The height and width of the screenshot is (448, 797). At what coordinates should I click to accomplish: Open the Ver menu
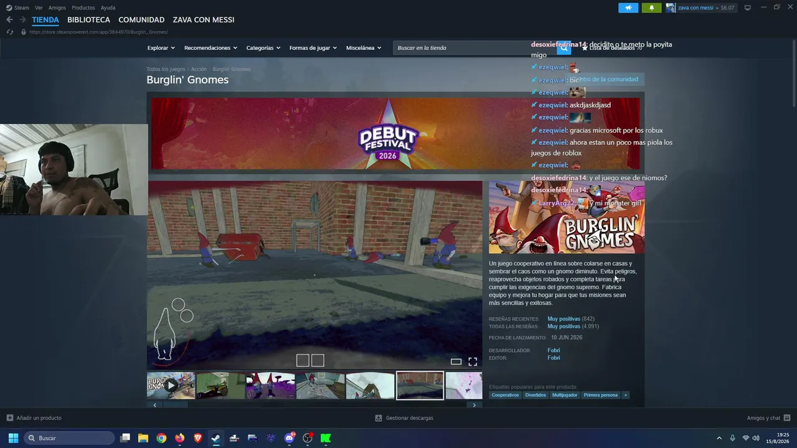pyautogui.click(x=39, y=7)
